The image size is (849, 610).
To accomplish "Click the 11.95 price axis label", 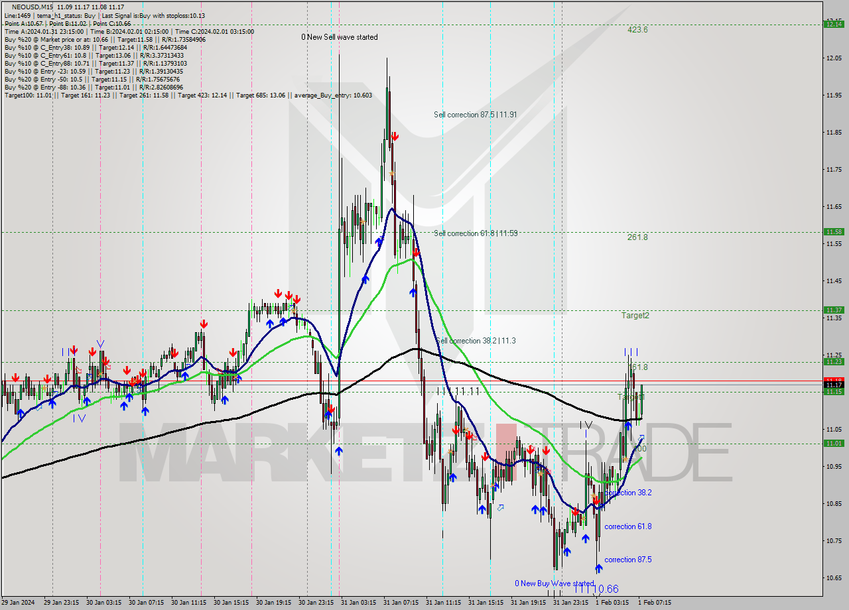I will [x=834, y=95].
